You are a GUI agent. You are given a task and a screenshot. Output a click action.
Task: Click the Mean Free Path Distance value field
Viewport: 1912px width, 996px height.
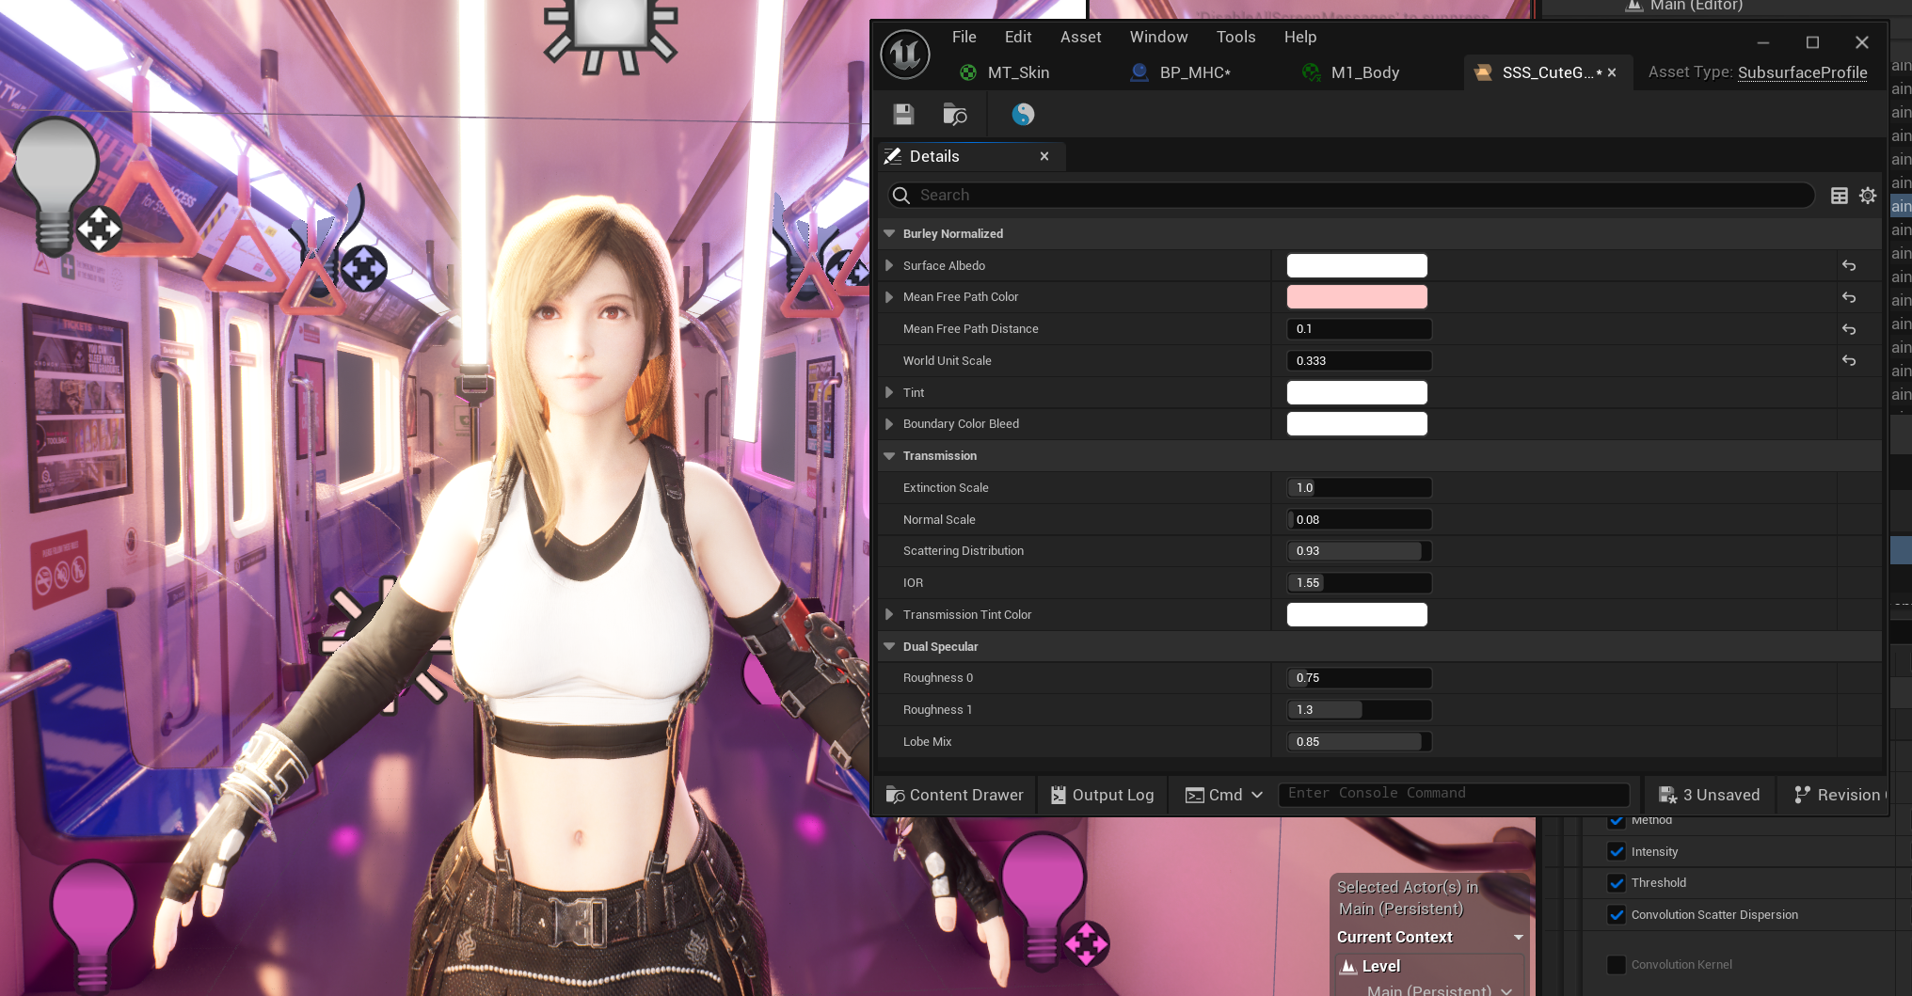click(1359, 329)
